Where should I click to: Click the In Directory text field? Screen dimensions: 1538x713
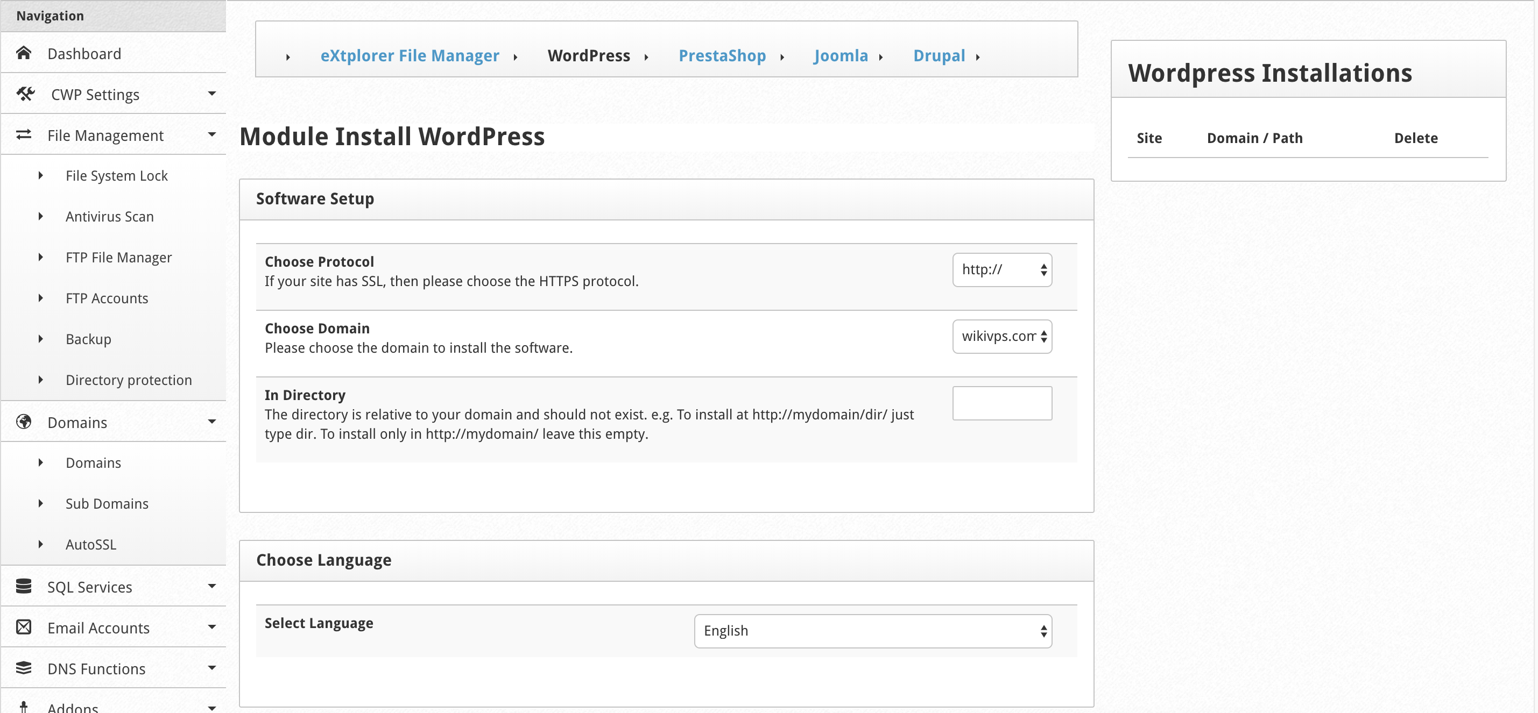click(1002, 403)
